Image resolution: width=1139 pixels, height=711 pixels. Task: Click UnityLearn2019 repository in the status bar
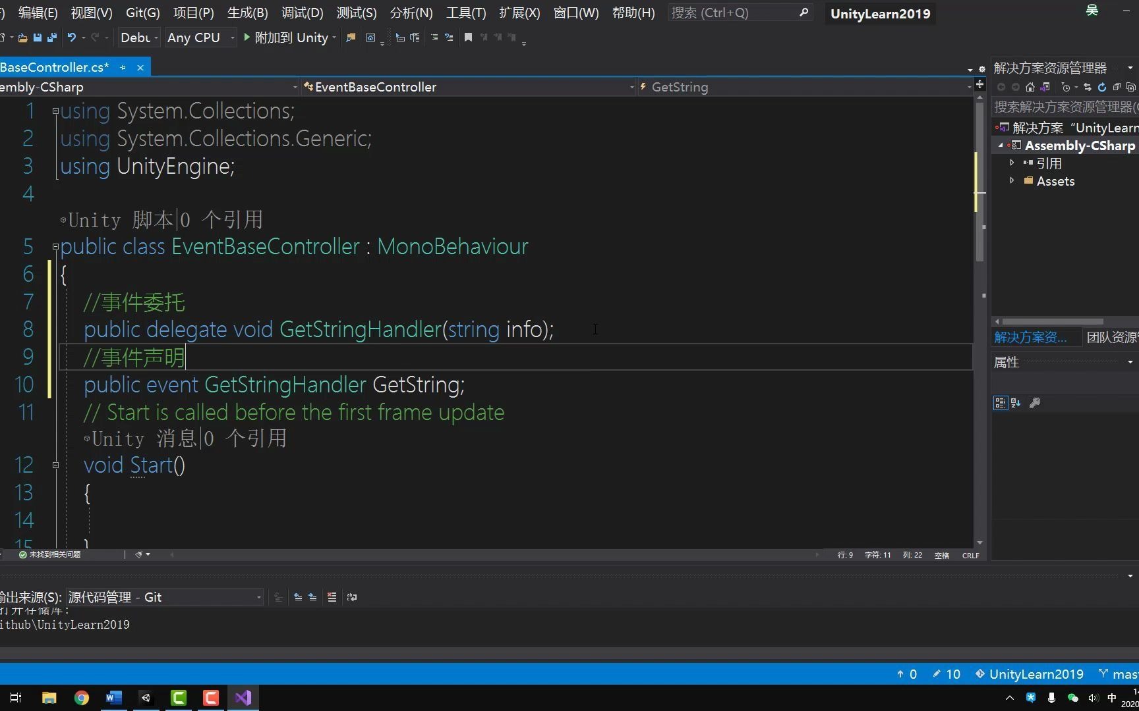pos(1036,674)
